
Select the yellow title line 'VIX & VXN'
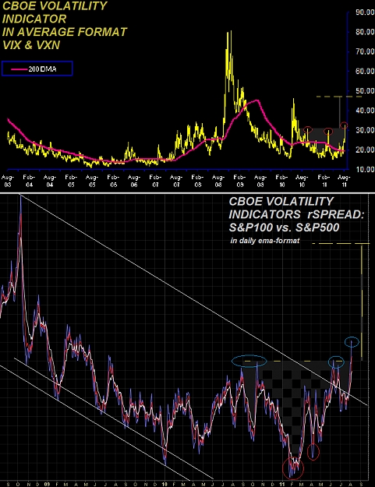click(31, 45)
